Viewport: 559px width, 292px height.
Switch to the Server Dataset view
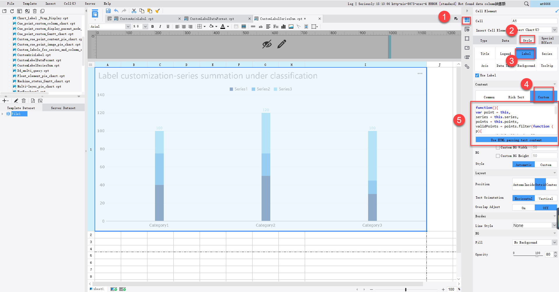click(x=63, y=108)
